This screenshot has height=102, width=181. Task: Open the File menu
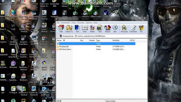click(58, 23)
